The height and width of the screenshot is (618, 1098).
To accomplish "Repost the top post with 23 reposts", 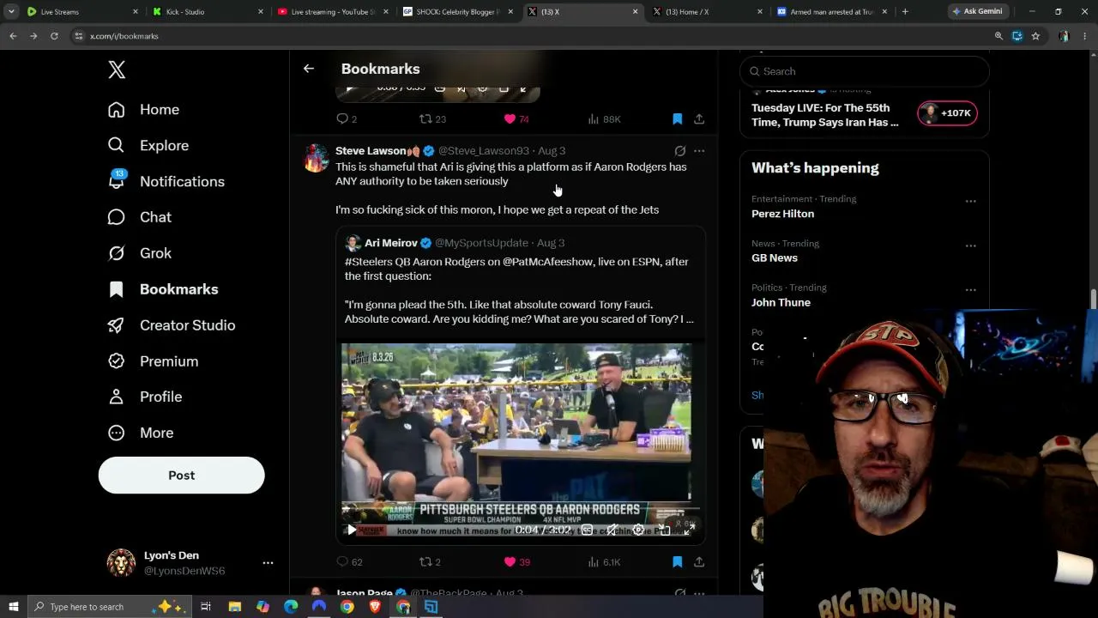I will [432, 119].
